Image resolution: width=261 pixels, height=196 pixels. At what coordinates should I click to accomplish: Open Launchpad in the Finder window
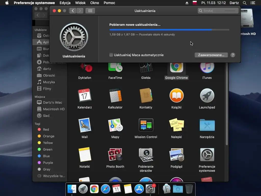coord(207,95)
